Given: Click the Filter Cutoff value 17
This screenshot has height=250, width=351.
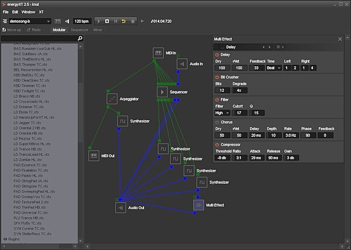Looking at the screenshot, I should pos(239,113).
